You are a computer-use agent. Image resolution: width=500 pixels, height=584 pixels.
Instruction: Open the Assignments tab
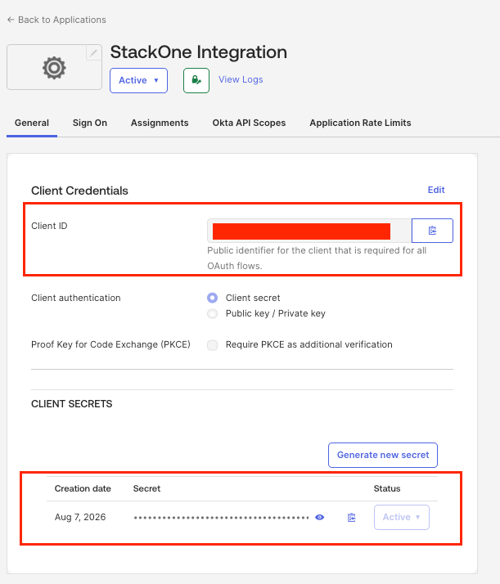pos(160,123)
